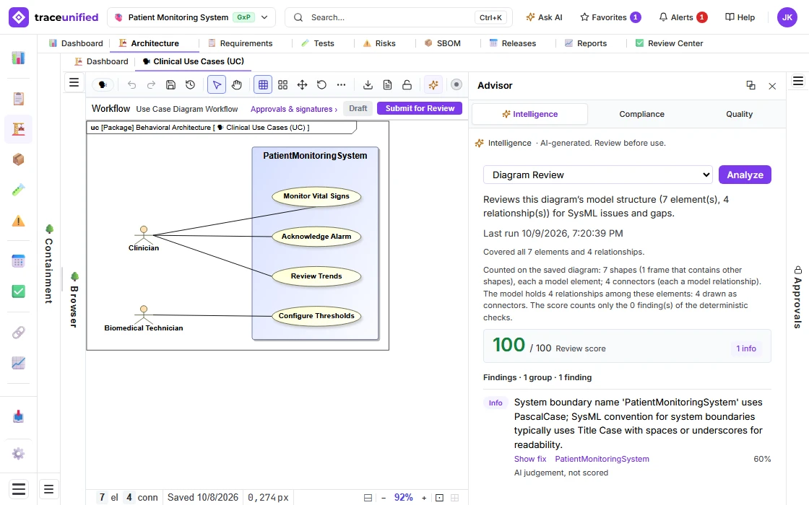Image resolution: width=809 pixels, height=505 pixels.
Task: Switch to the Quality advisor tab
Action: pyautogui.click(x=740, y=114)
